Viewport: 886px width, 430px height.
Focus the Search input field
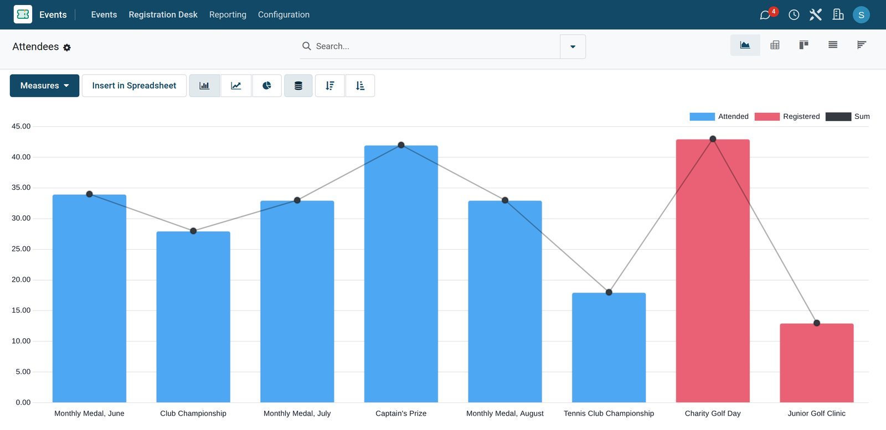[x=436, y=46]
